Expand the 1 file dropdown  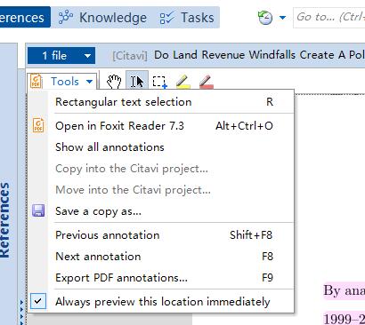(x=61, y=55)
